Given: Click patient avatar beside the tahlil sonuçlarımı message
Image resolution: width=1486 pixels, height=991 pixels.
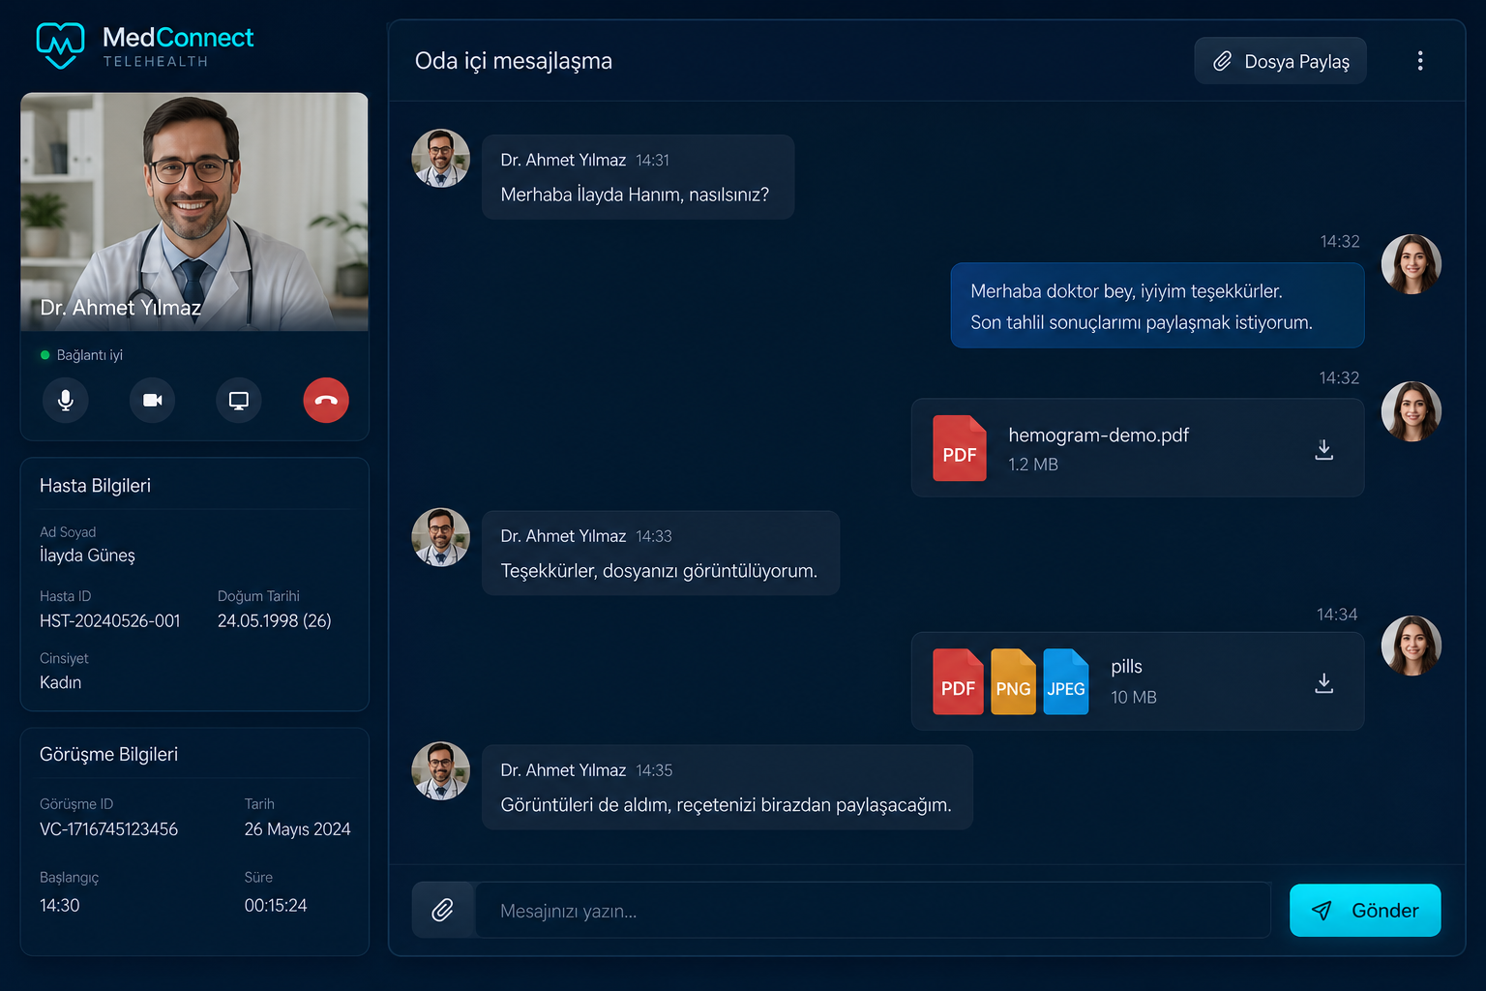Looking at the screenshot, I should pos(1412,264).
